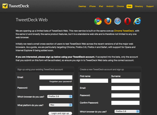Open browser dropdown in existing account form

60,96
